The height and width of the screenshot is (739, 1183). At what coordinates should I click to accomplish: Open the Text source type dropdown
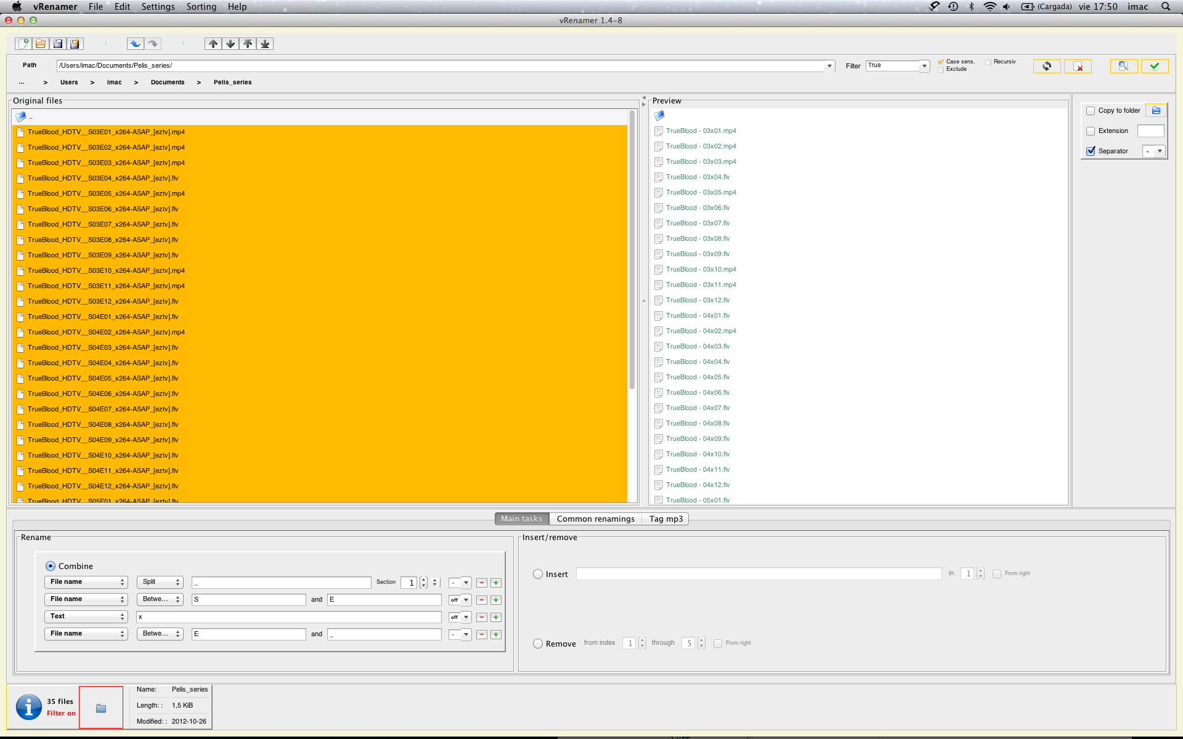[x=86, y=616]
